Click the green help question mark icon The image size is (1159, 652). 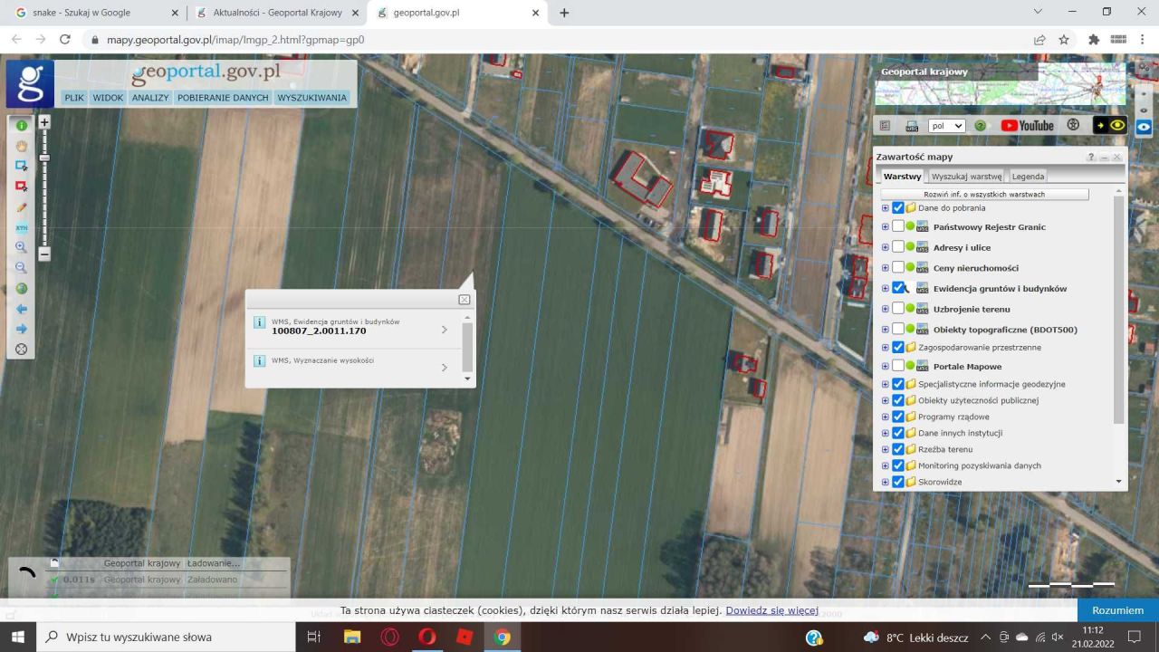[x=980, y=126]
